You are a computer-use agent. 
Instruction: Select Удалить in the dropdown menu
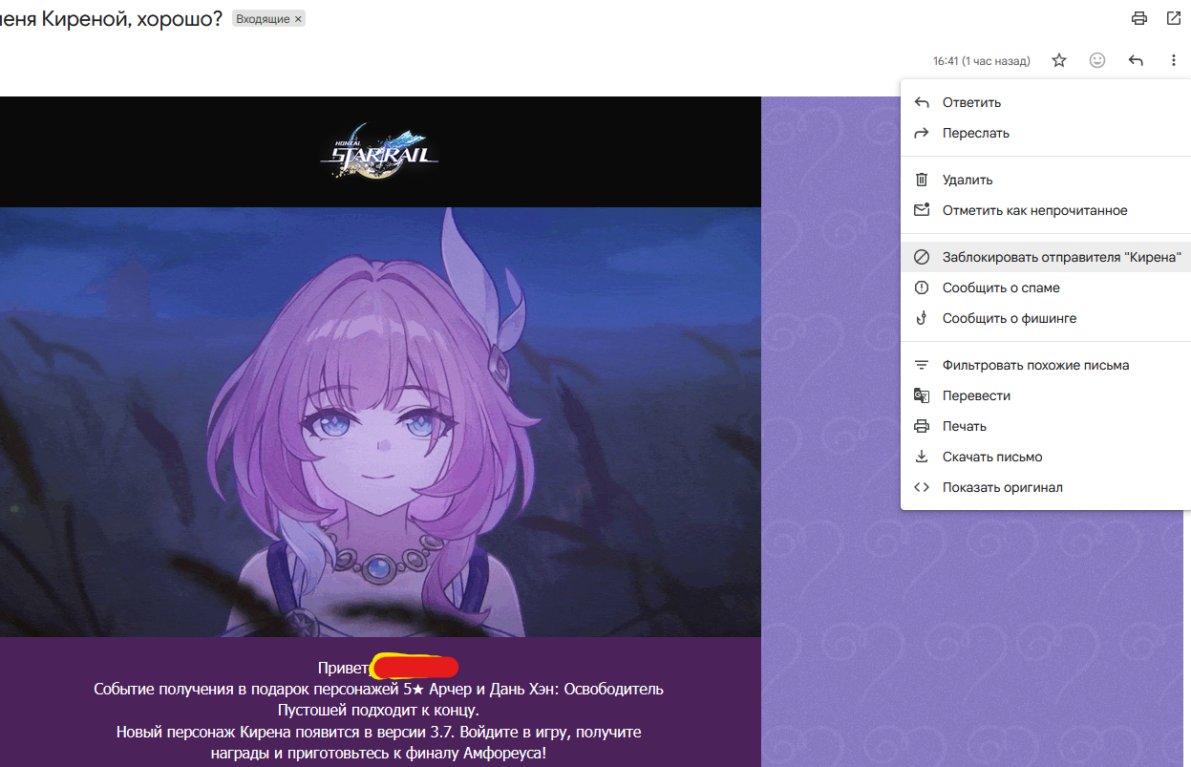(x=1046, y=180)
